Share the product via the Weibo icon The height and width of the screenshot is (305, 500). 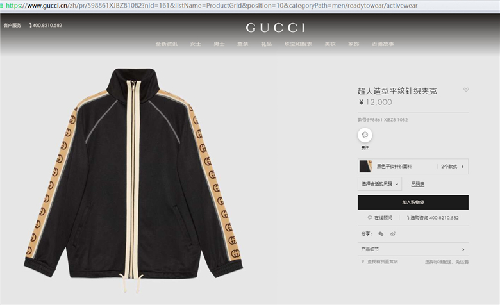tap(393, 234)
